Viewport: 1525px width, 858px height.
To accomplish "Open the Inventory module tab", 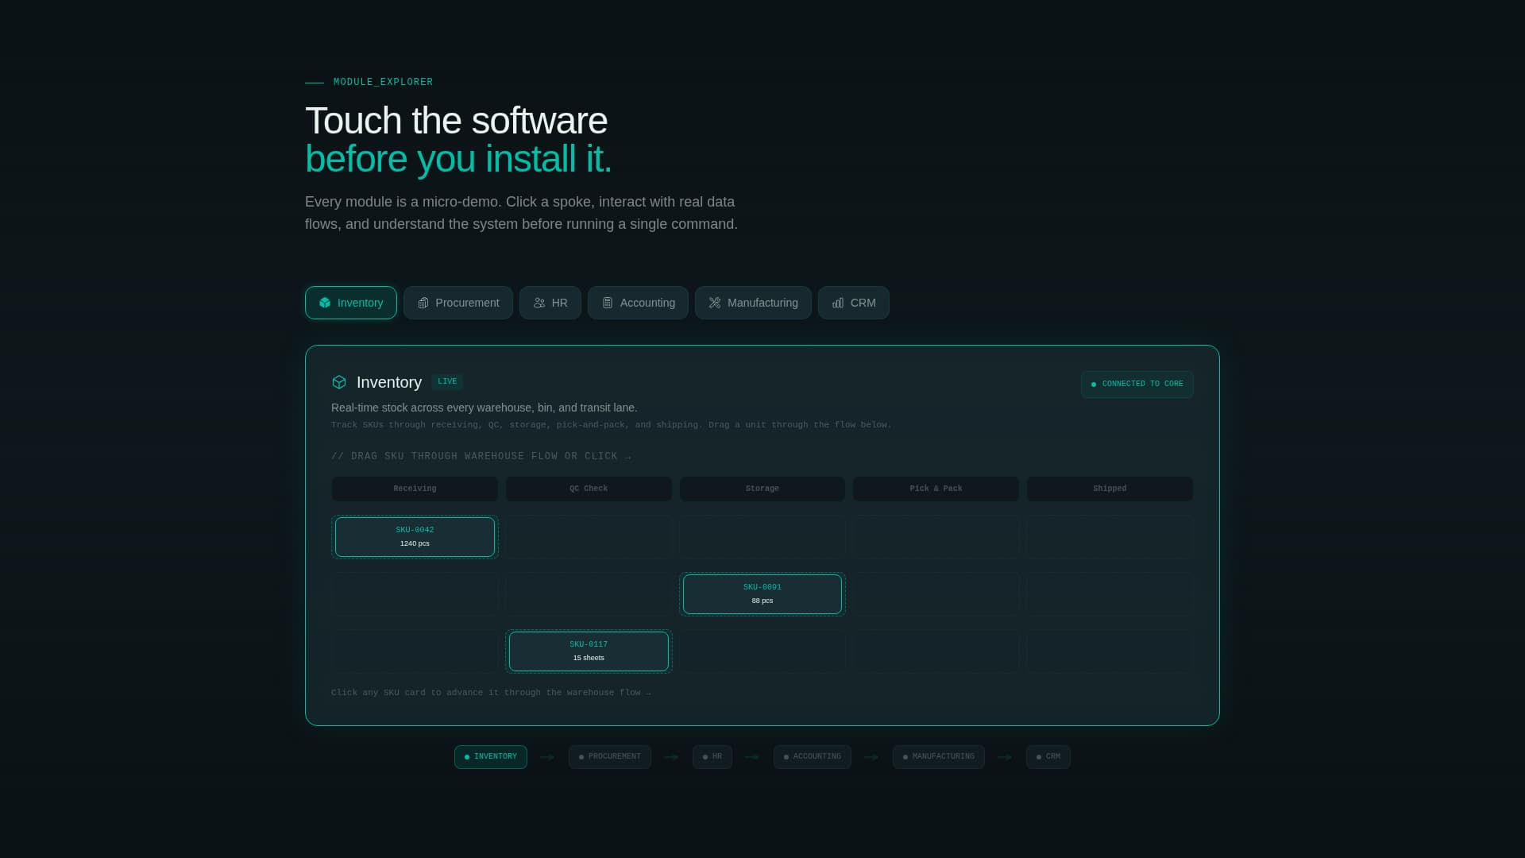I will coord(351,303).
